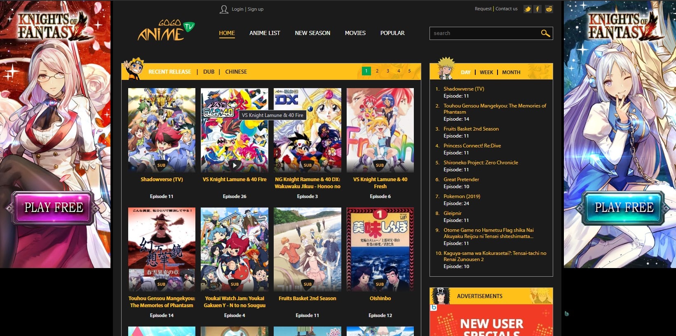Show the Week ranking tab
676x336 pixels.
[486, 72]
